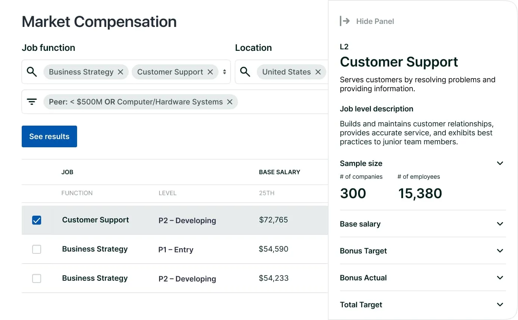Click the Hide Panel label
Screen dimensions: 518x320
[x=375, y=21]
